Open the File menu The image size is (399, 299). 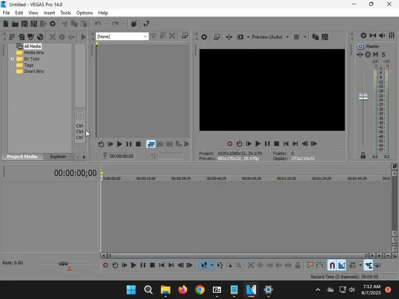pos(6,13)
